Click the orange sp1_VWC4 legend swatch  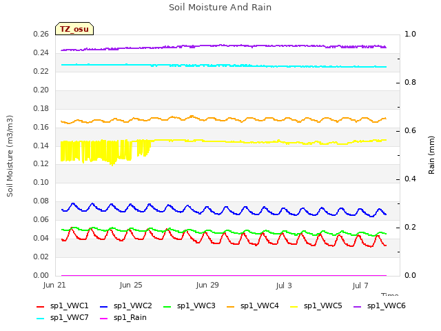231,307
